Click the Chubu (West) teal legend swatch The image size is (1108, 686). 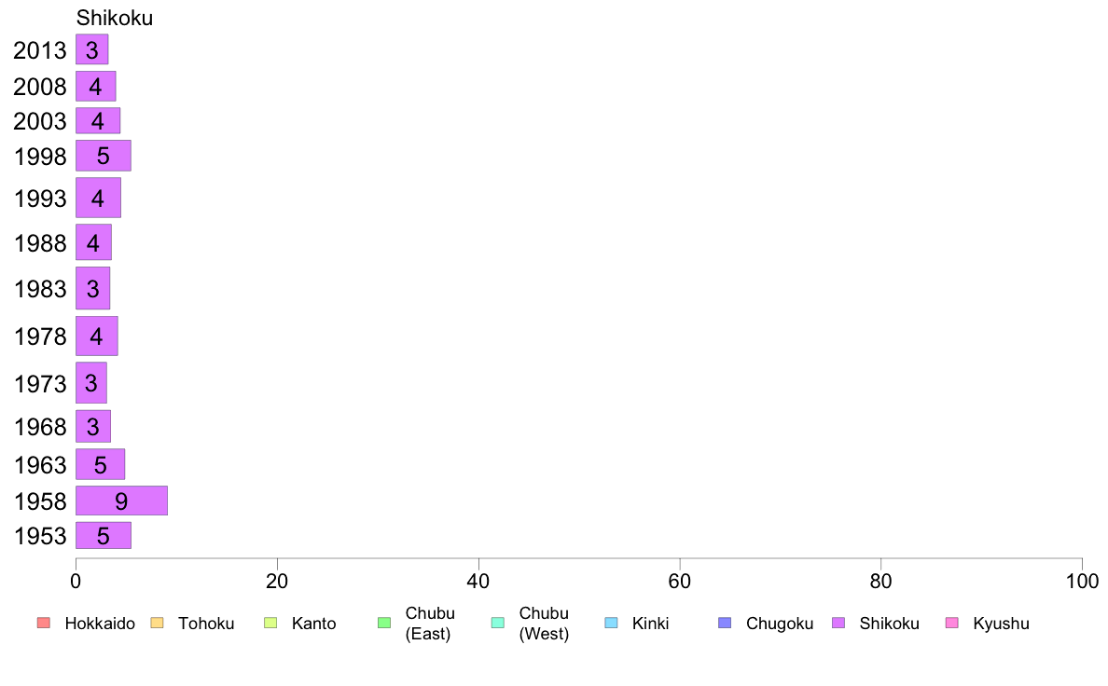coord(497,624)
